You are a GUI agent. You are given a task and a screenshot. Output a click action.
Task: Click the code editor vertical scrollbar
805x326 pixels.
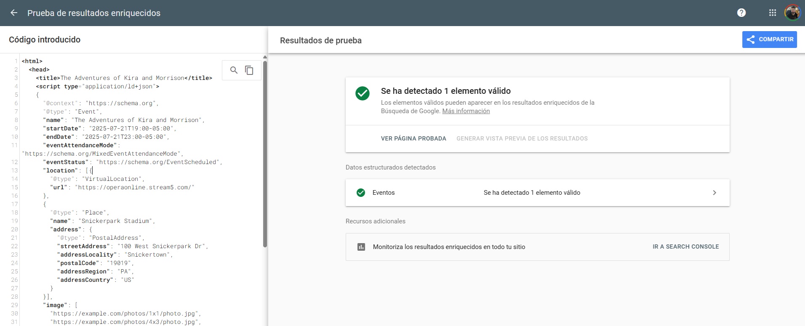click(265, 151)
